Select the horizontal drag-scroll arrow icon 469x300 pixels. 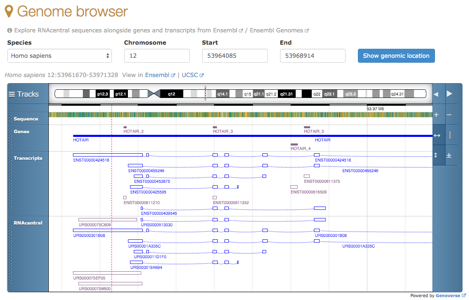pos(437,136)
